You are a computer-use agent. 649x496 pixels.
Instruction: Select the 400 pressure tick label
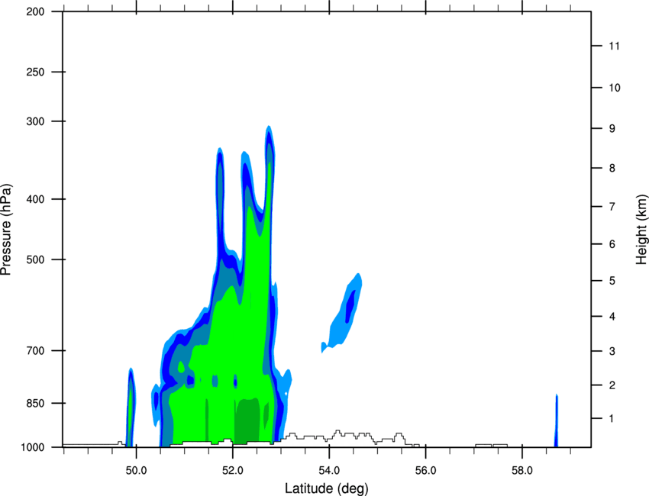[35, 199]
